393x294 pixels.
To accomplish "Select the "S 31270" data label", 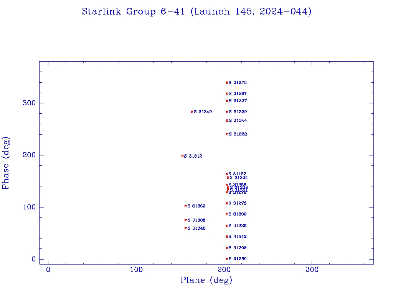I will [x=238, y=83].
